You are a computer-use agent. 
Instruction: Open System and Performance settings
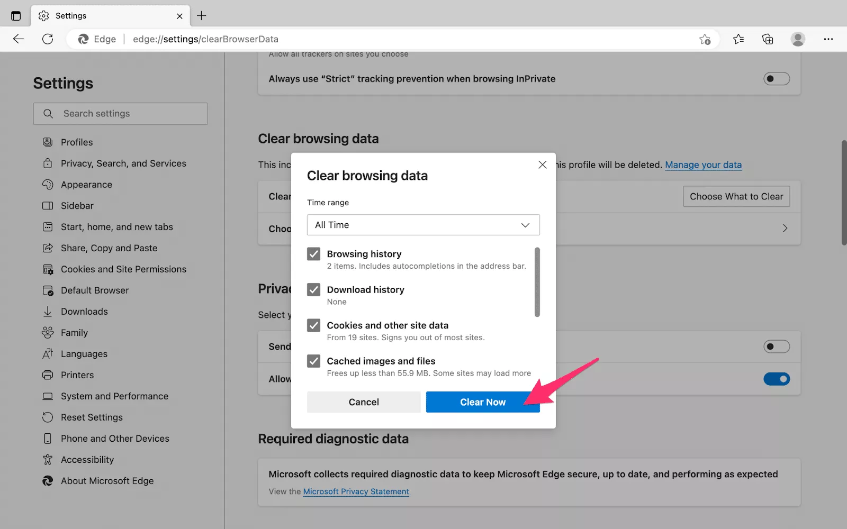114,396
